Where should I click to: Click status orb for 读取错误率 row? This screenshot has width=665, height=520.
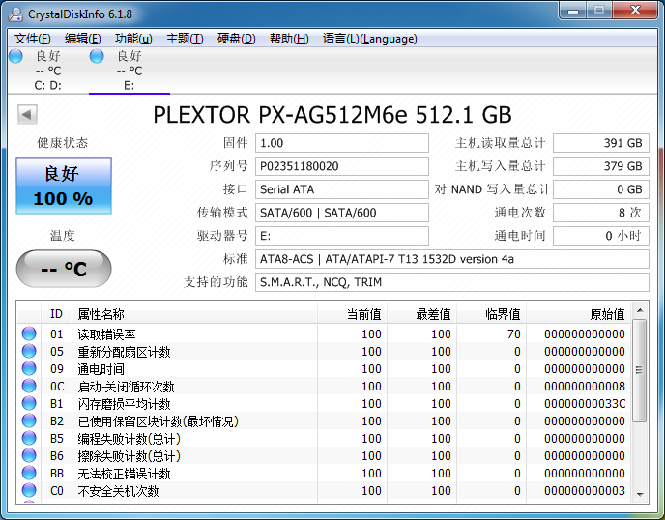(x=29, y=334)
